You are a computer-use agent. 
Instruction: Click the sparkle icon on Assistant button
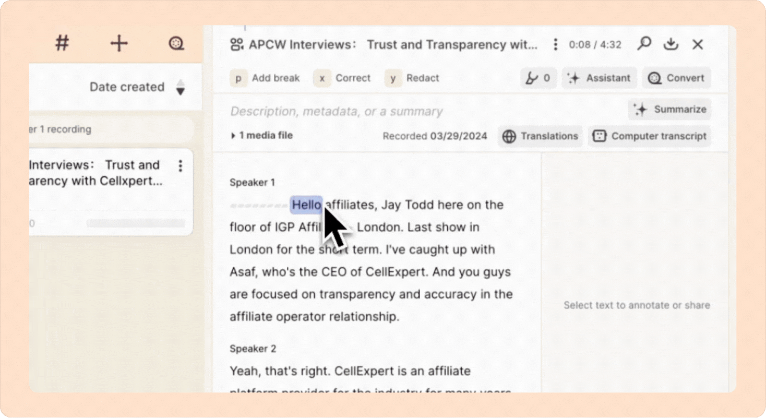pyautogui.click(x=573, y=78)
